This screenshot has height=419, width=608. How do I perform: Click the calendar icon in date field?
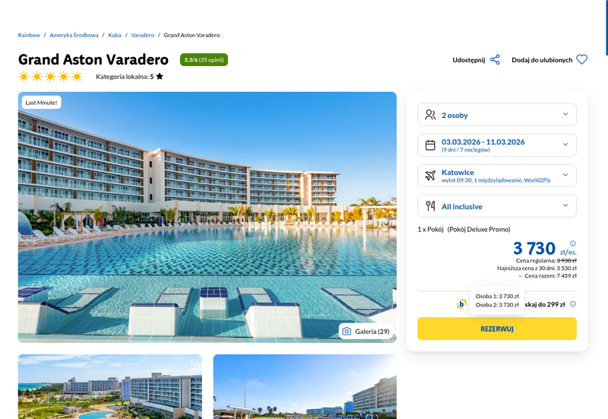tap(430, 145)
